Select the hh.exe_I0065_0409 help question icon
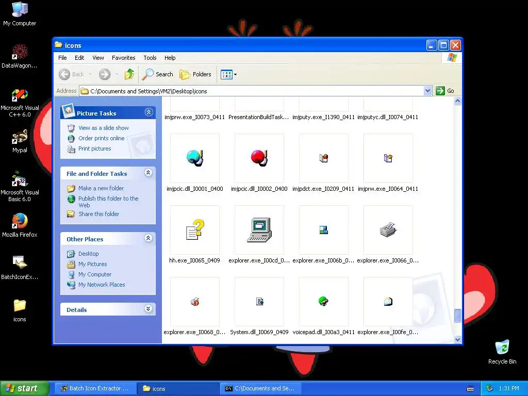Image resolution: width=528 pixels, height=396 pixels. click(195, 229)
